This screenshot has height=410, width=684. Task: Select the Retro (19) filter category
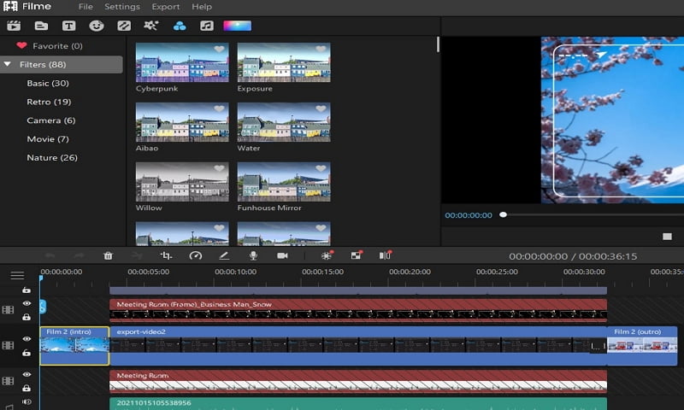tap(49, 102)
